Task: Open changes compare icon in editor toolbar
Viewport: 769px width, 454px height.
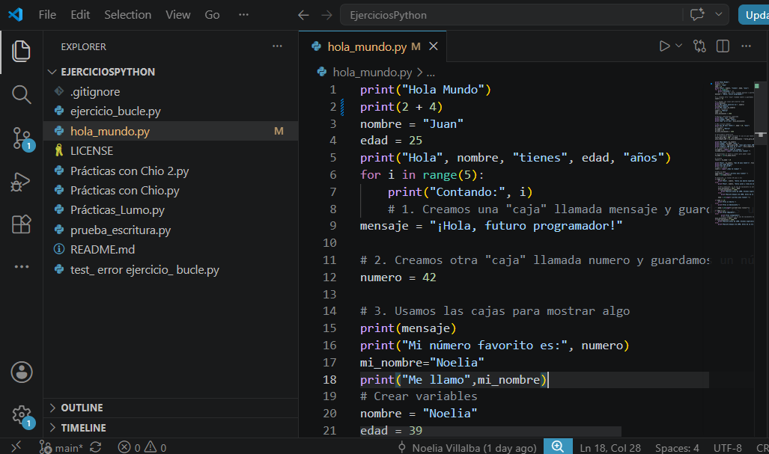Action: tap(700, 46)
